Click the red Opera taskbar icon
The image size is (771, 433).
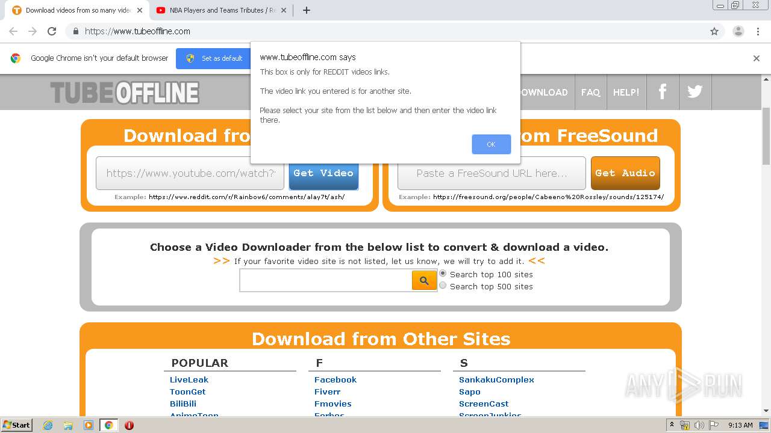tap(129, 425)
